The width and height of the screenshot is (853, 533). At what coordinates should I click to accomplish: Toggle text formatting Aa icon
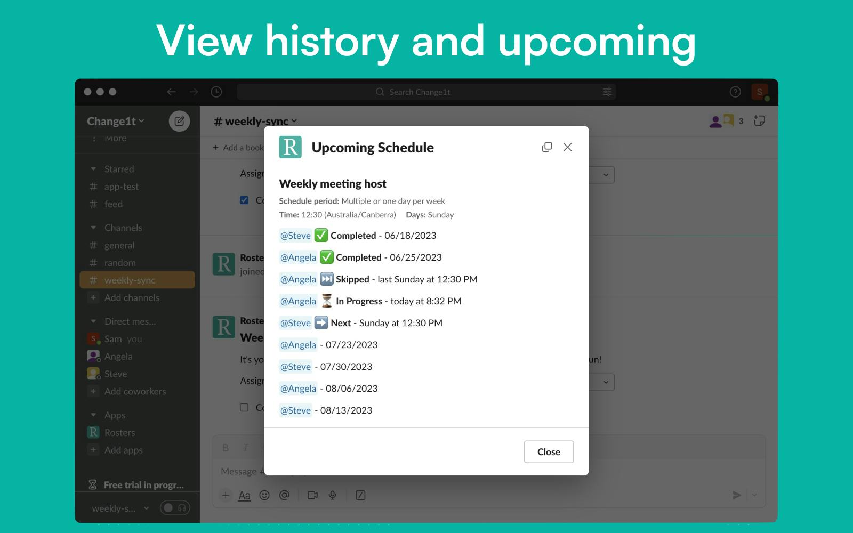(x=244, y=495)
